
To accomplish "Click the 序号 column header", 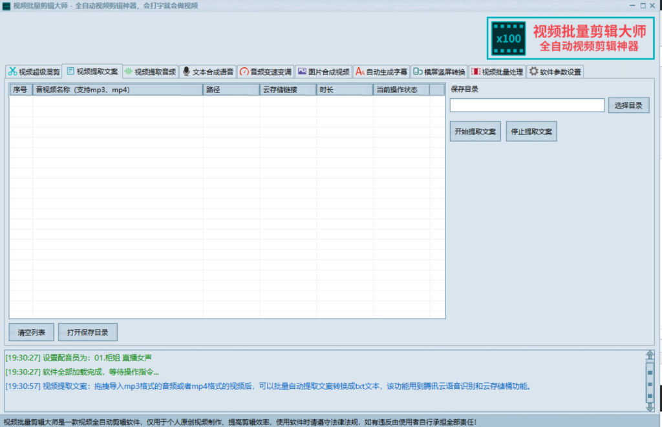I will (x=21, y=89).
